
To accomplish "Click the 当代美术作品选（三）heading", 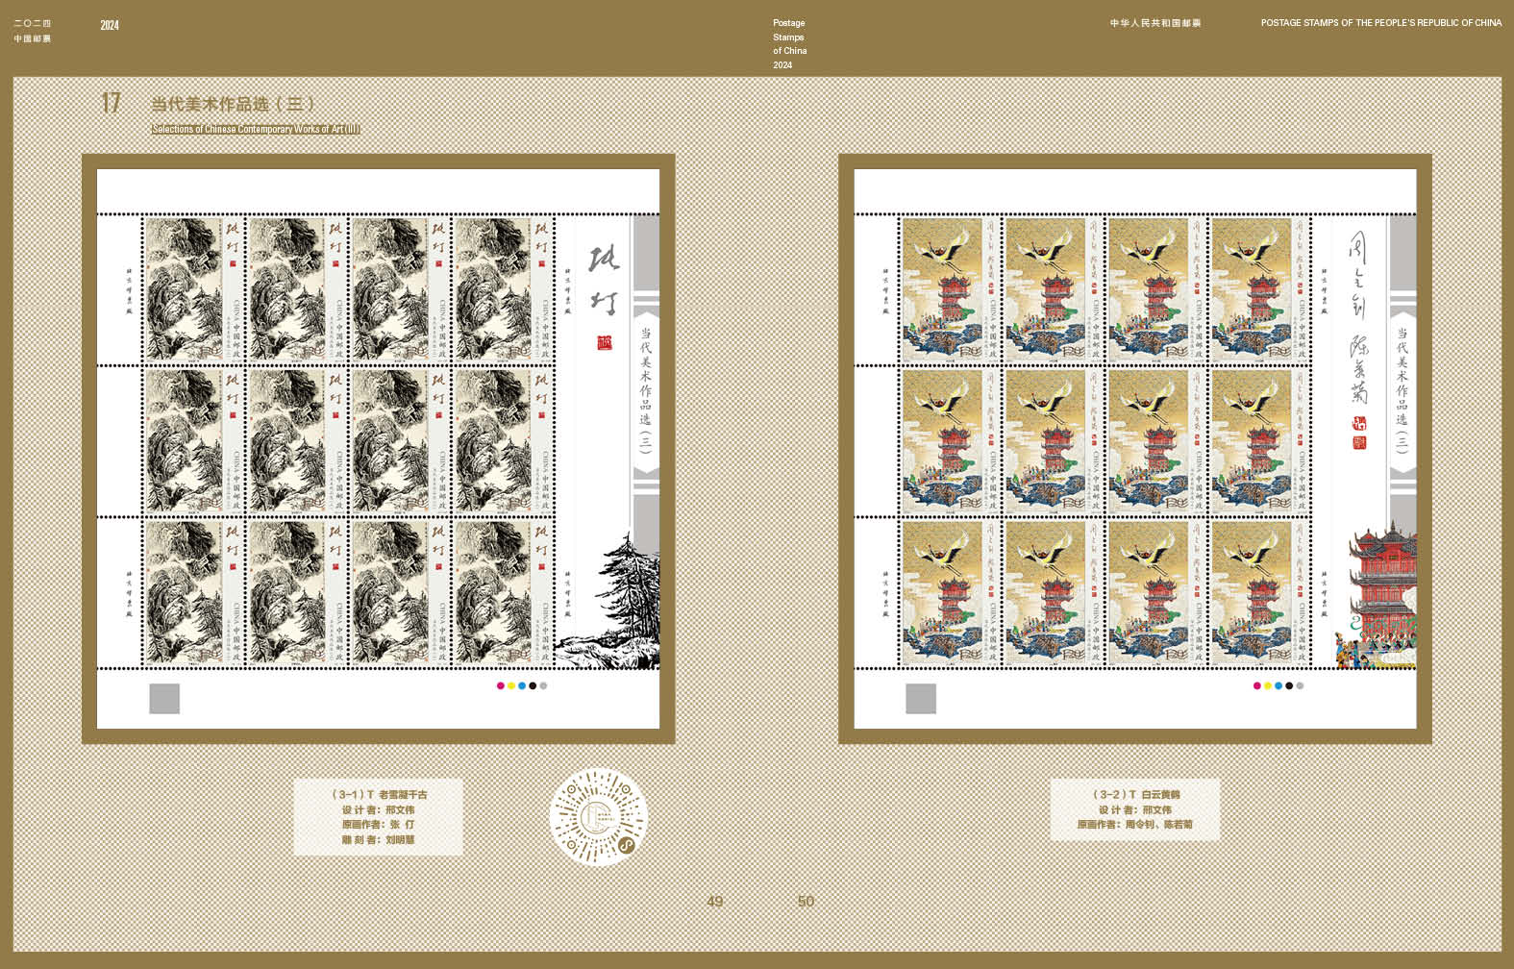I will (x=233, y=104).
